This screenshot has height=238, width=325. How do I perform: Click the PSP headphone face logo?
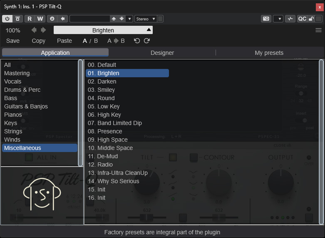pos(42,194)
